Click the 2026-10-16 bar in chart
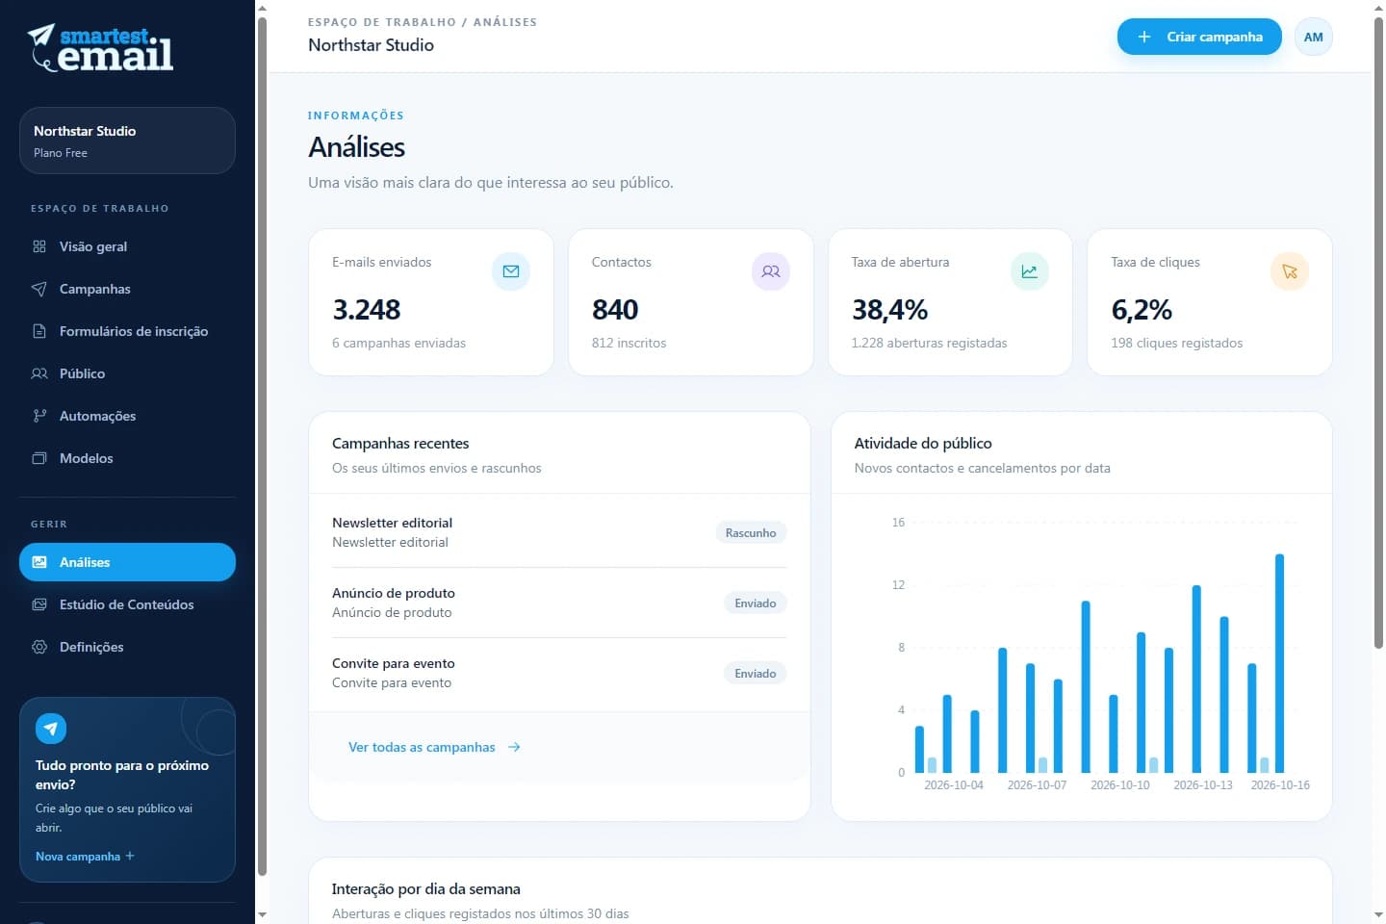 tap(1279, 663)
